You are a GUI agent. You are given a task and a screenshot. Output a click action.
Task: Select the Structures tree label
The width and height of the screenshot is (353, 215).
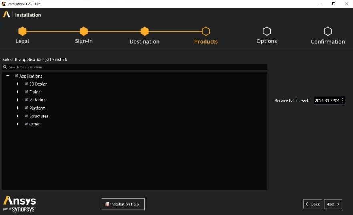pos(39,116)
